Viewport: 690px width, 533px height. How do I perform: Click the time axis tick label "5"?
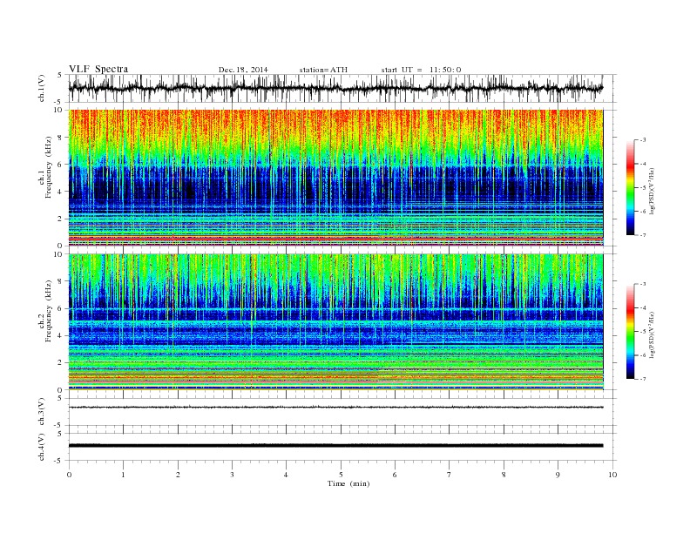tap(341, 475)
